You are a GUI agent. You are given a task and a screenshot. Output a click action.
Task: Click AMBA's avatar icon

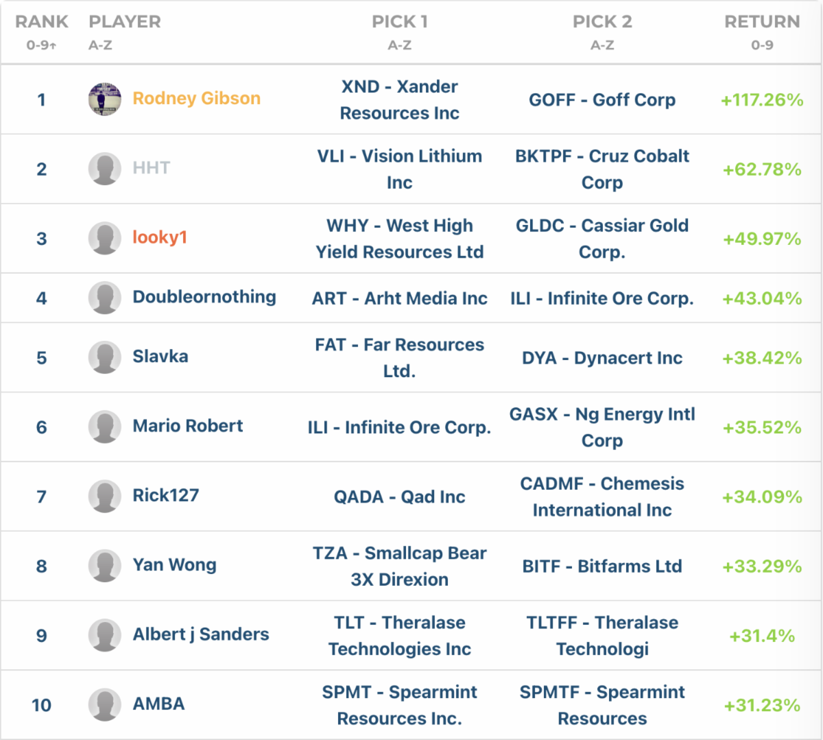click(105, 704)
